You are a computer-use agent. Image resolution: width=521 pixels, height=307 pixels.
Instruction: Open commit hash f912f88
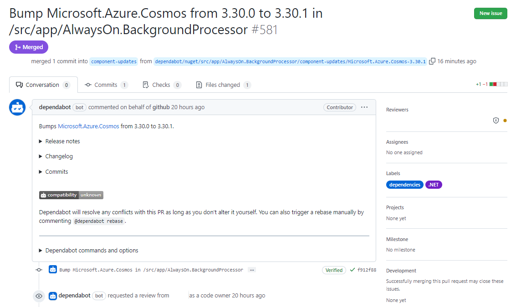(367, 270)
